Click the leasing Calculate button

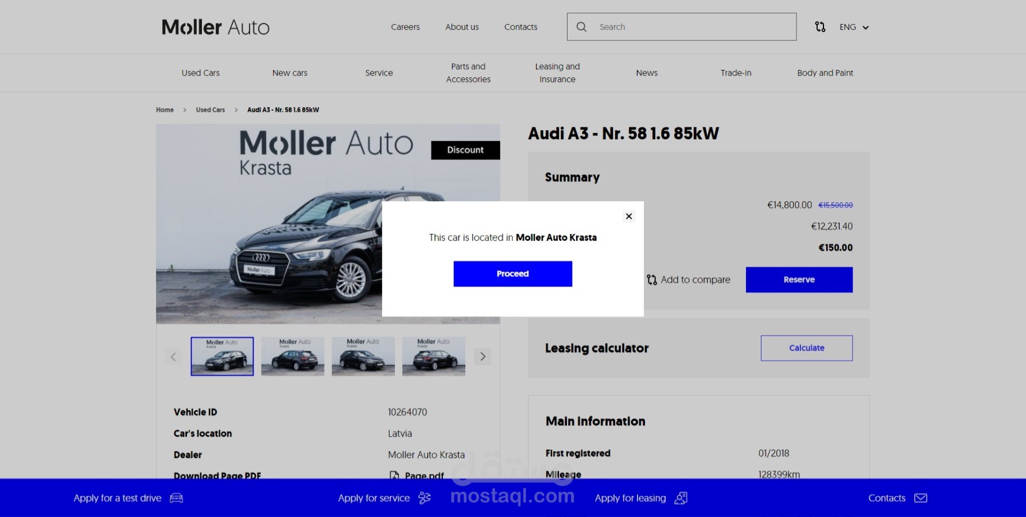point(807,348)
